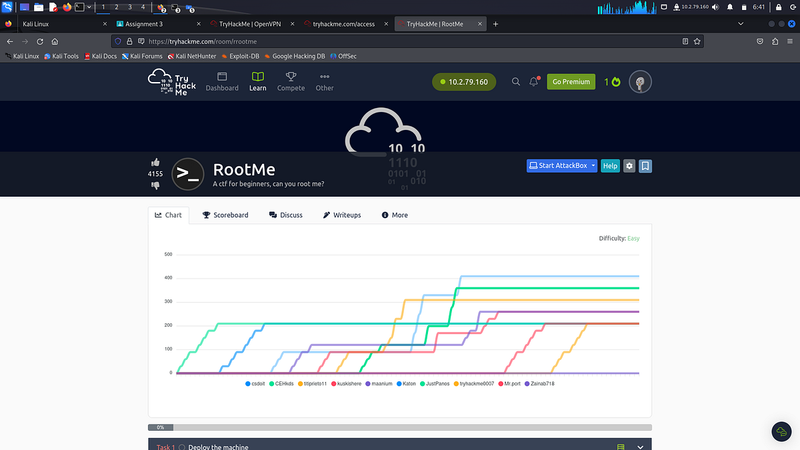Switch to the Scoreboard tab
The height and width of the screenshot is (450, 800).
[x=225, y=215]
